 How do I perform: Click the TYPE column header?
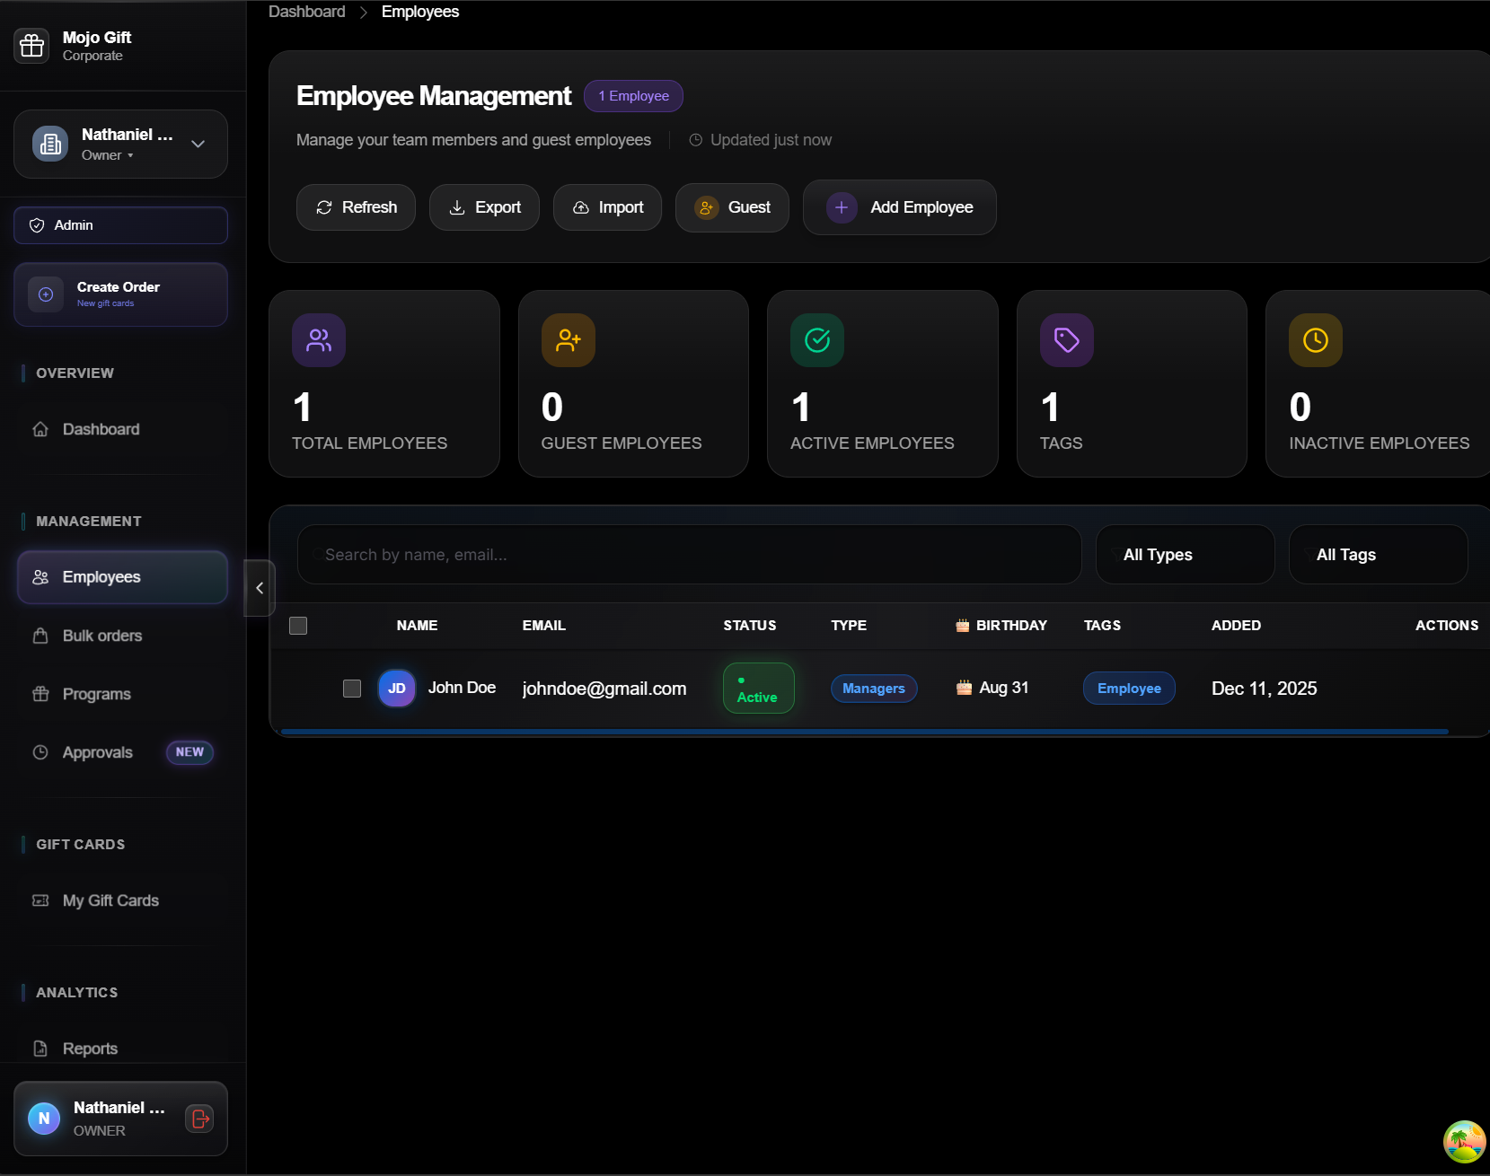pos(849,626)
